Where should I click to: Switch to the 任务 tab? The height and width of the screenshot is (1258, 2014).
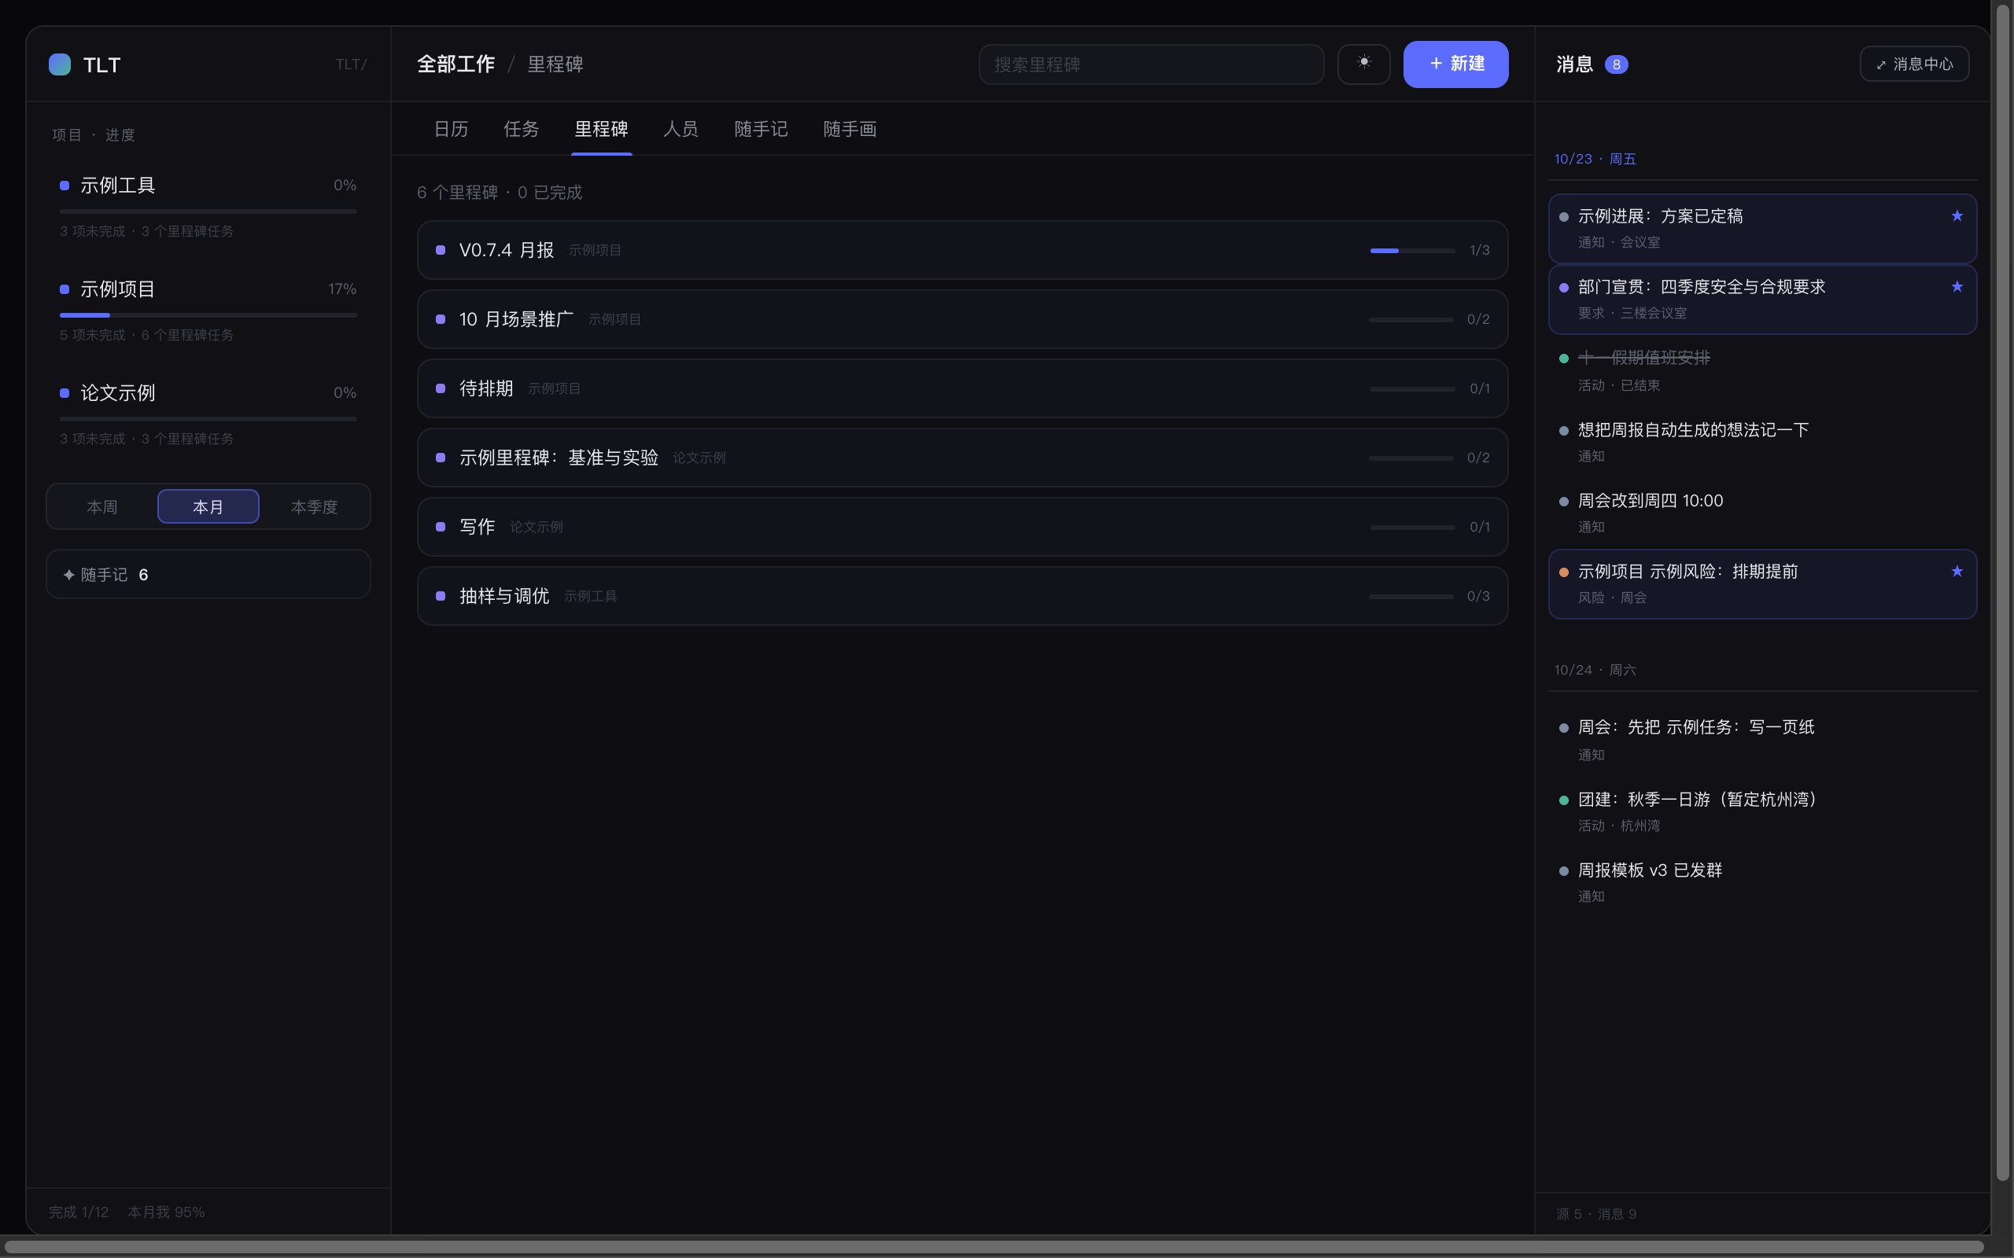coord(521,129)
